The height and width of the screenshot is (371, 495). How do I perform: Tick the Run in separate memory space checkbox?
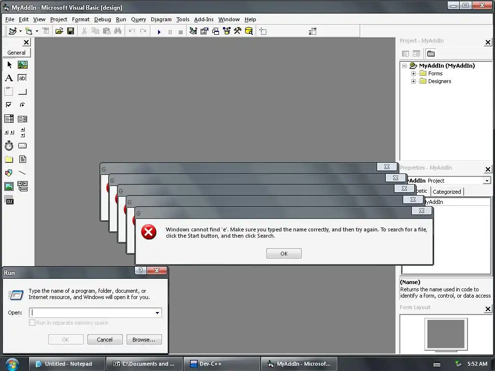click(32, 322)
